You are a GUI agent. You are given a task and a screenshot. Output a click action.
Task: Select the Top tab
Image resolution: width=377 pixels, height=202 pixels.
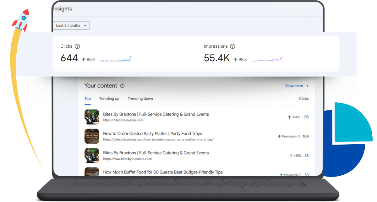click(88, 98)
